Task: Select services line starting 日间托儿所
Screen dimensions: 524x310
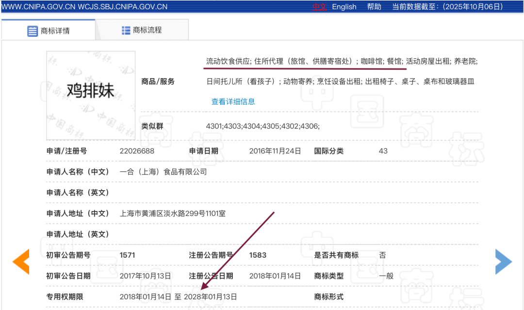Action: tap(340, 82)
